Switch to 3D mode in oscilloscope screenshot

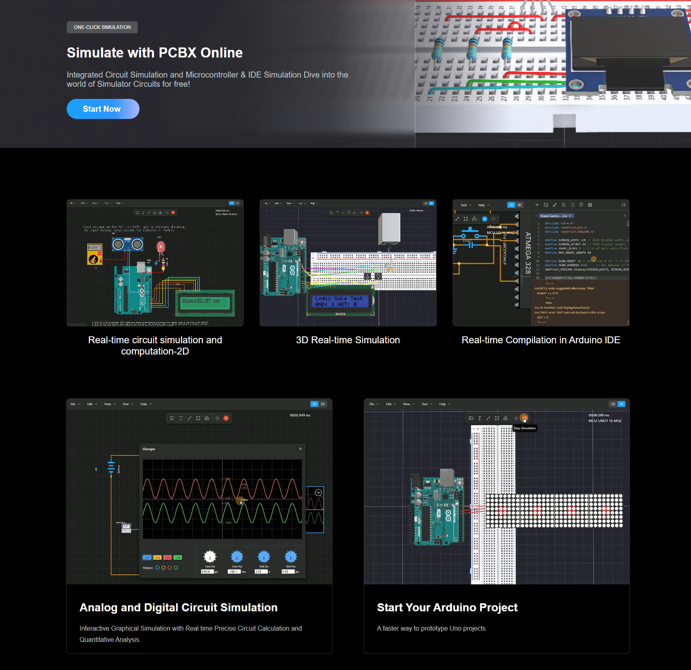click(322, 404)
